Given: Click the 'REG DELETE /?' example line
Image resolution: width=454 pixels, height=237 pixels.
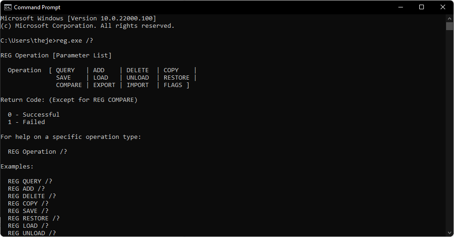Looking at the screenshot, I should point(32,196).
